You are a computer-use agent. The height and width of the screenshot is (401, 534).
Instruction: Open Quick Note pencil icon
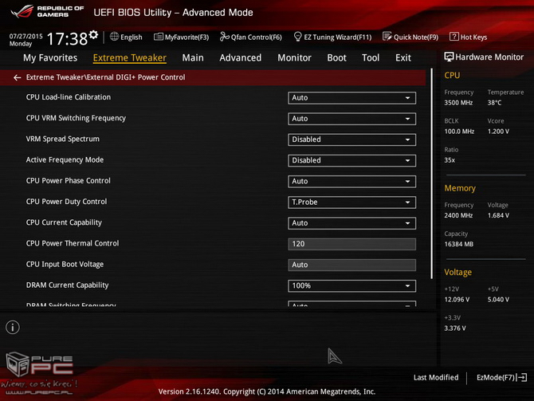tap(387, 37)
